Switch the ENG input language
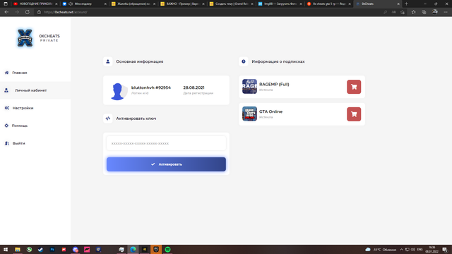This screenshot has height=254, width=452. tap(420, 249)
